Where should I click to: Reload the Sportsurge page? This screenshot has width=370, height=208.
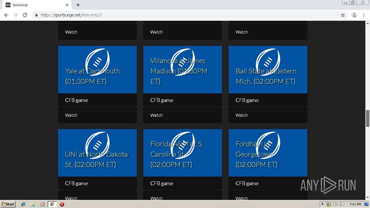click(x=25, y=15)
